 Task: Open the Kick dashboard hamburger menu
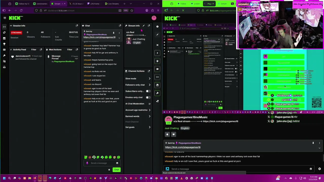5,18
